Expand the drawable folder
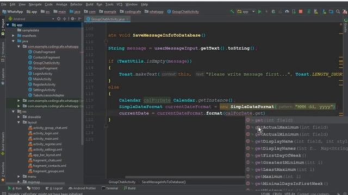The height and width of the screenshot is (195, 348). [x=18, y=117]
